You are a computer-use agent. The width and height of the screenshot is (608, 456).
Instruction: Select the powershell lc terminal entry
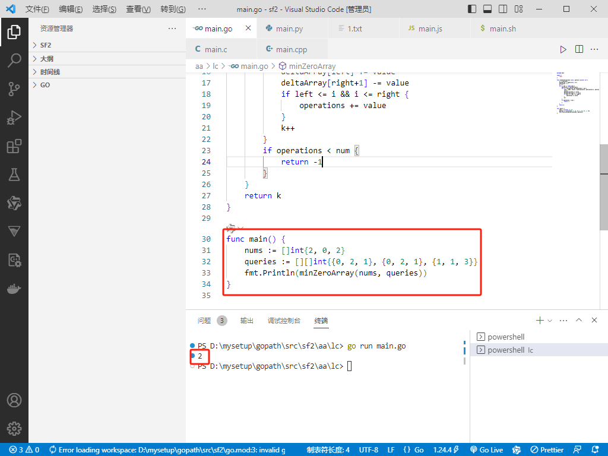coord(539,350)
